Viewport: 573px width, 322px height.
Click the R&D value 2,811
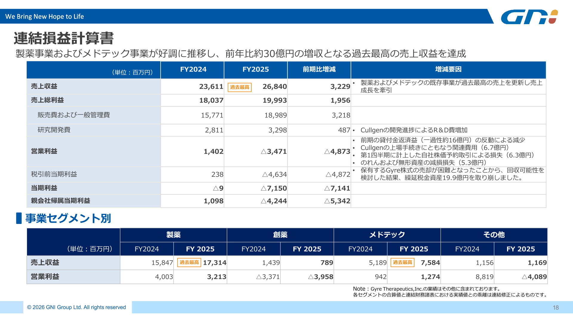pos(214,130)
